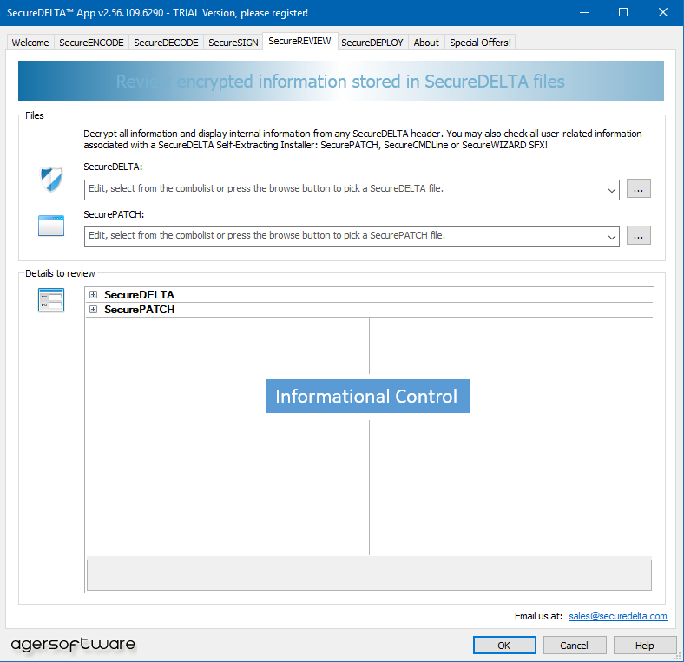684x662 pixels.
Task: Click the Informational Control label
Action: tap(368, 396)
